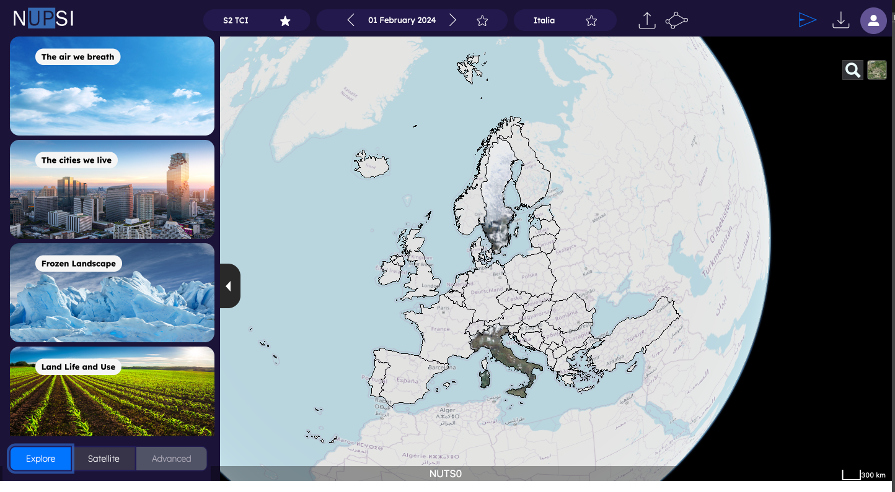Image resolution: width=895 pixels, height=492 pixels.
Task: Open the S2 TCI layer selector
Action: tap(236, 20)
